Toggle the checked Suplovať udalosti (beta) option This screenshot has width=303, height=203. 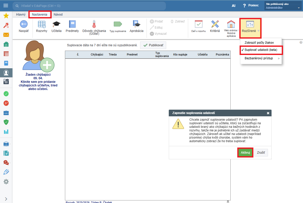coord(261,50)
